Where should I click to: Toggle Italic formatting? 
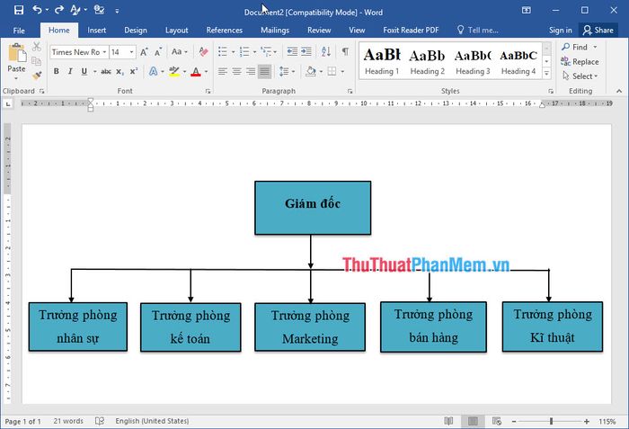point(71,71)
